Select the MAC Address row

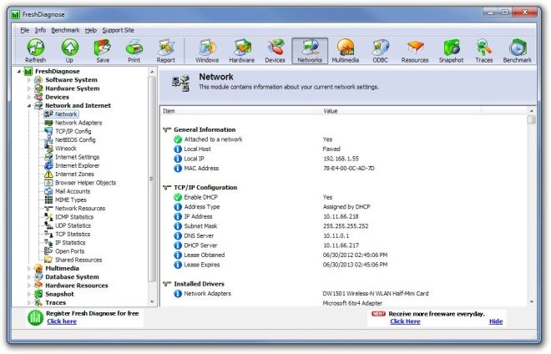pyautogui.click(x=344, y=169)
